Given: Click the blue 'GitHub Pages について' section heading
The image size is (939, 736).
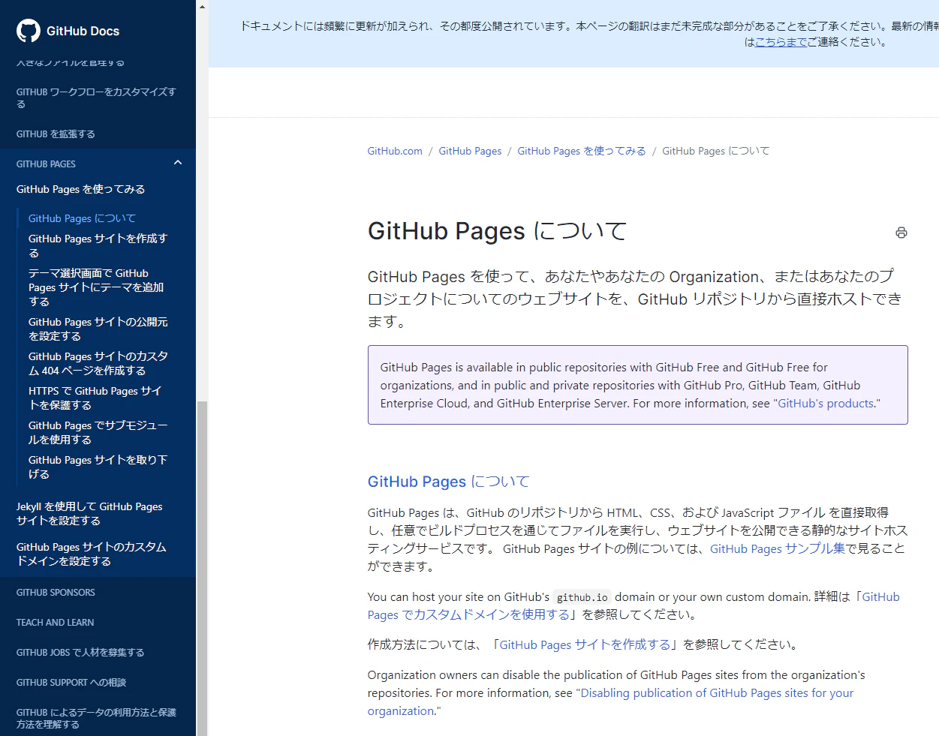Looking at the screenshot, I should coord(448,482).
